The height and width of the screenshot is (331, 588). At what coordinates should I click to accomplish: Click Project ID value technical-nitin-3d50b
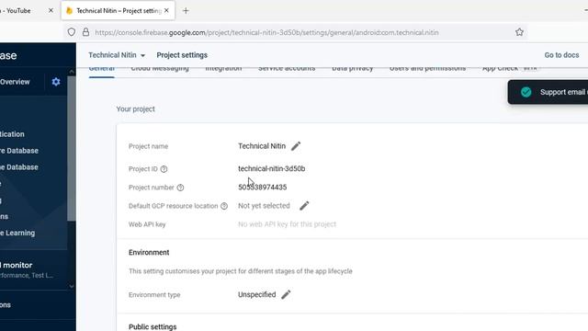[272, 169]
